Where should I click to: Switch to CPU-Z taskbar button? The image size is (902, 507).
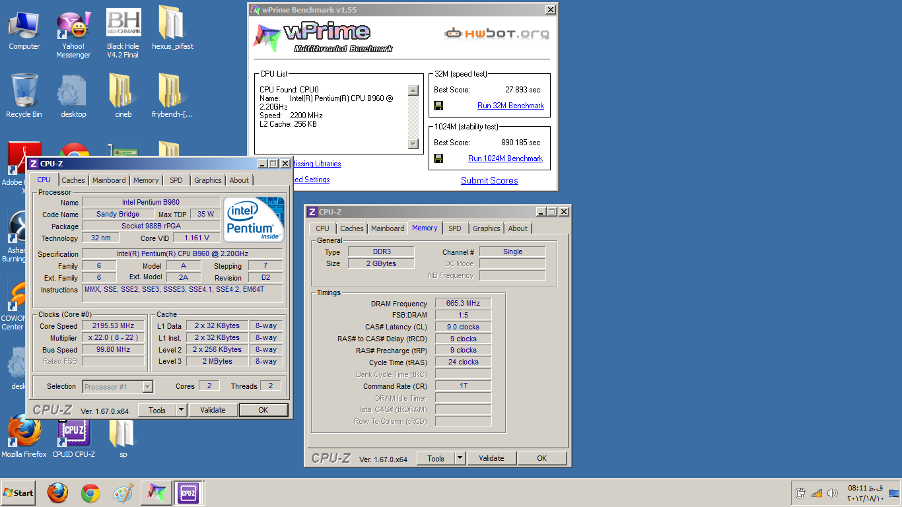point(188,493)
